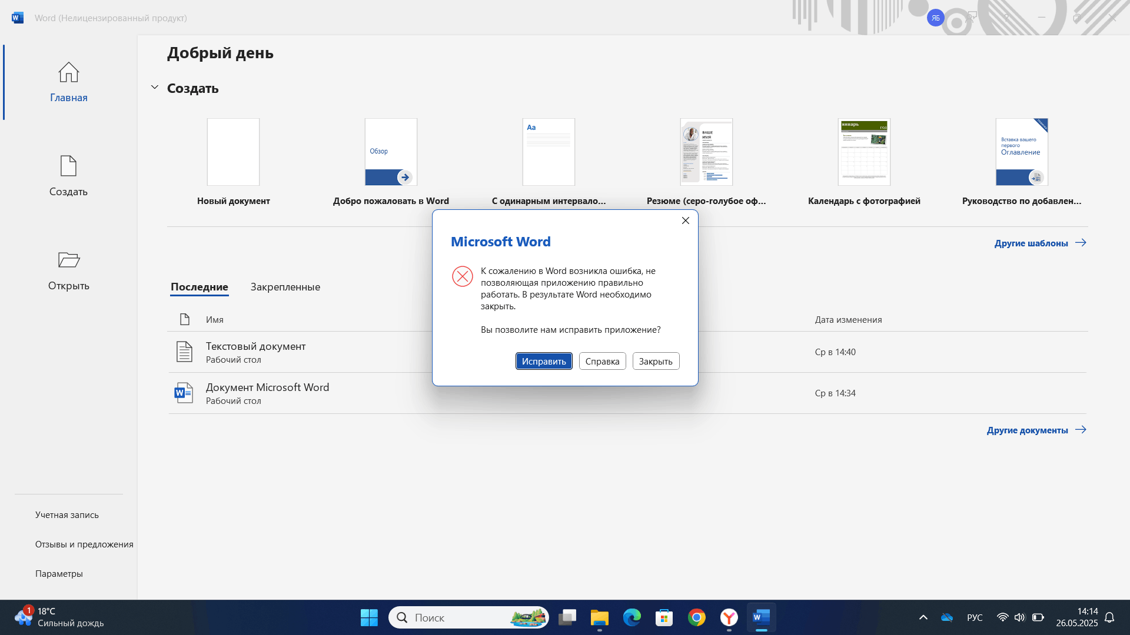1130x635 pixels.
Task: Close the Microsoft Word error dialog with X
Action: [685, 220]
